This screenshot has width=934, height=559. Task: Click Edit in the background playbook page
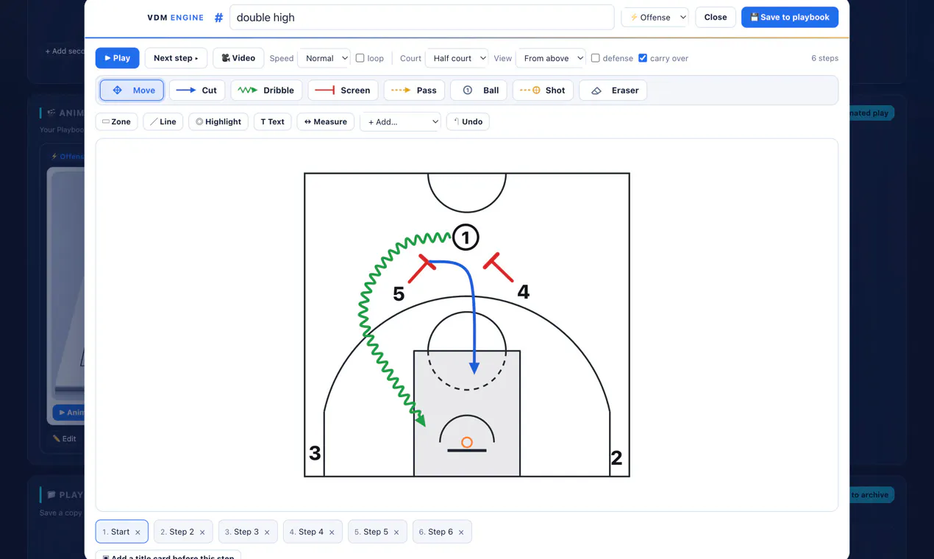pos(65,438)
